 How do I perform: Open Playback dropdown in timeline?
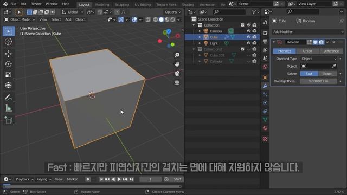tap(24, 179)
